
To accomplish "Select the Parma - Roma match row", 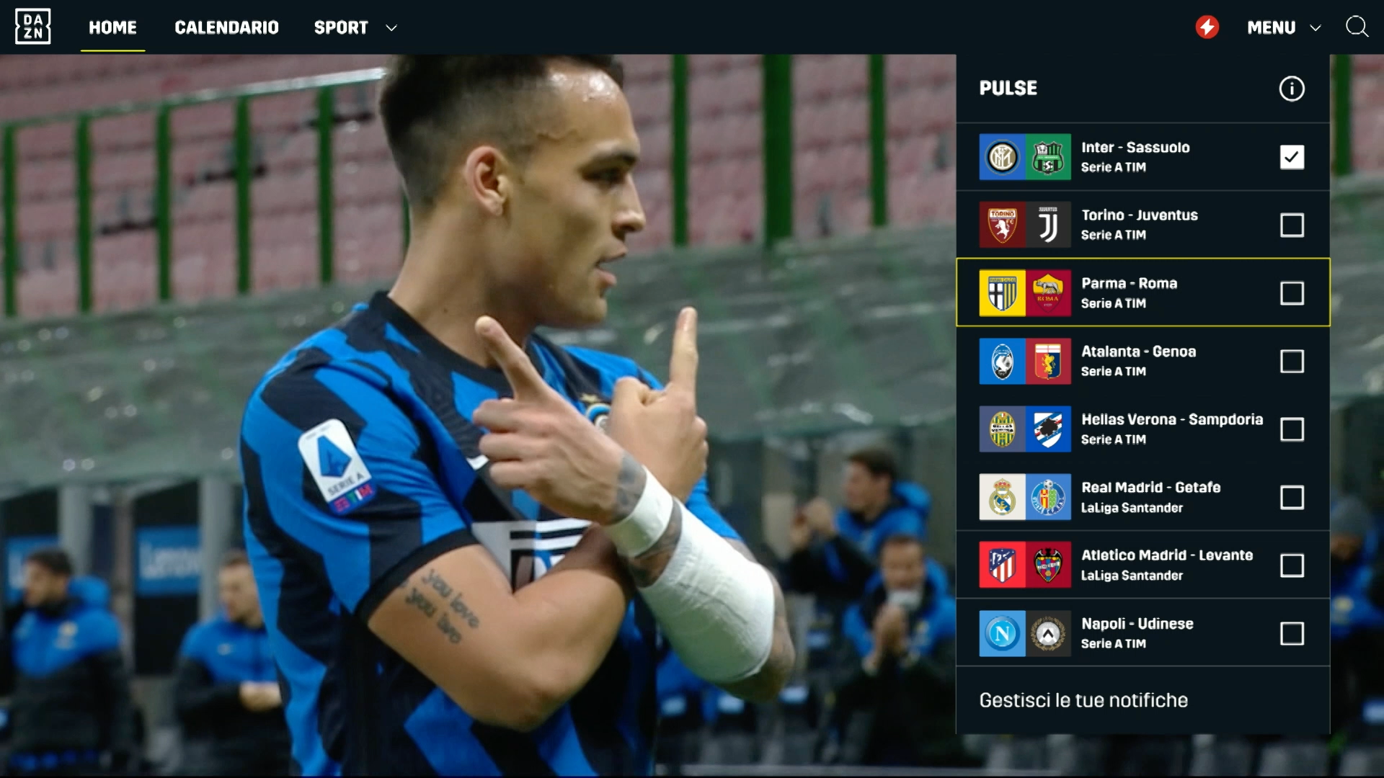I will point(1143,292).
